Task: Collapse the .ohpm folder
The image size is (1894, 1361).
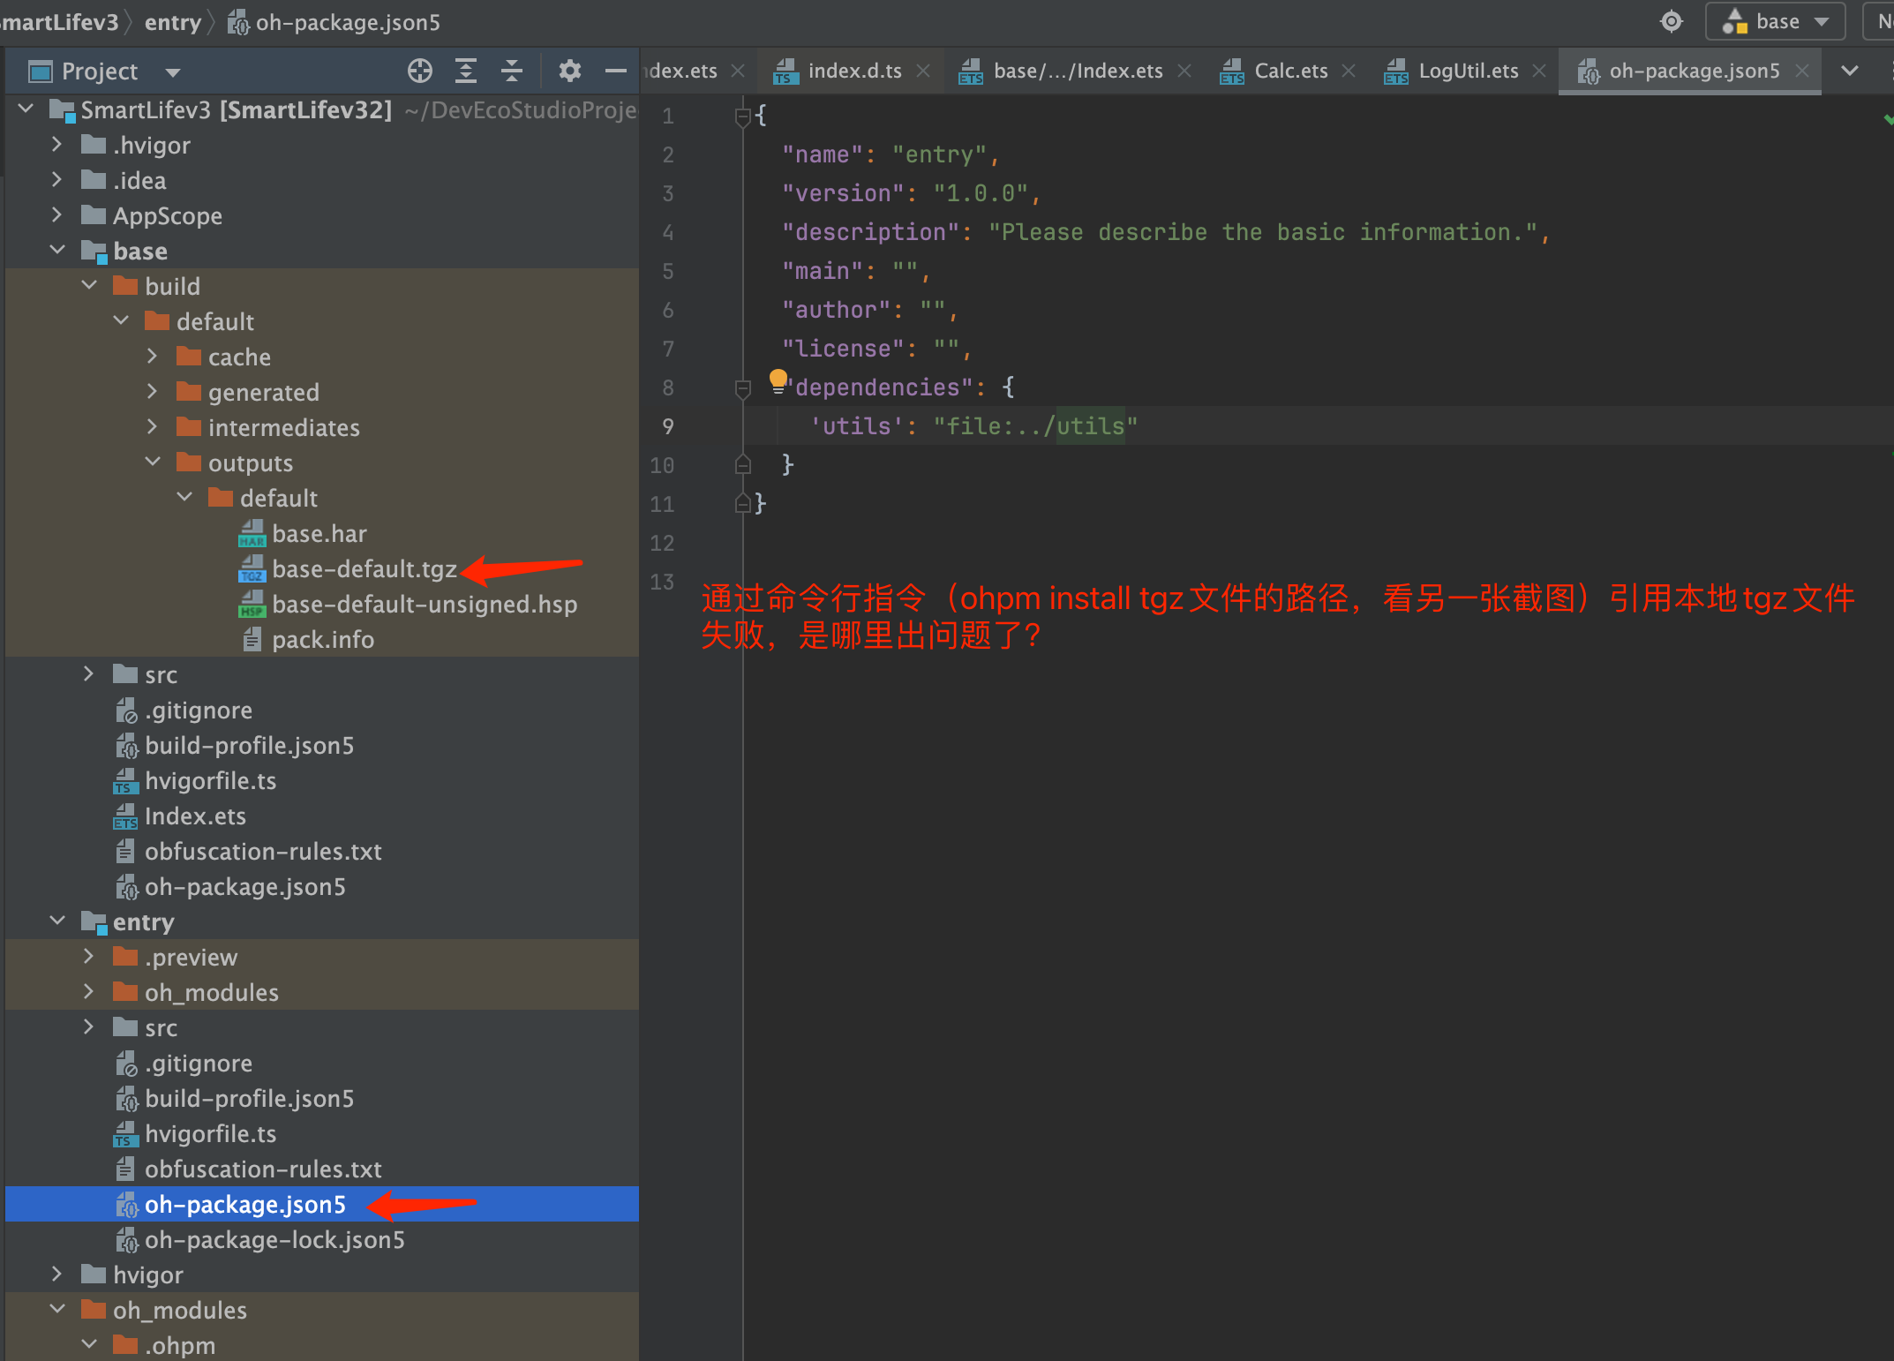Action: click(89, 1344)
